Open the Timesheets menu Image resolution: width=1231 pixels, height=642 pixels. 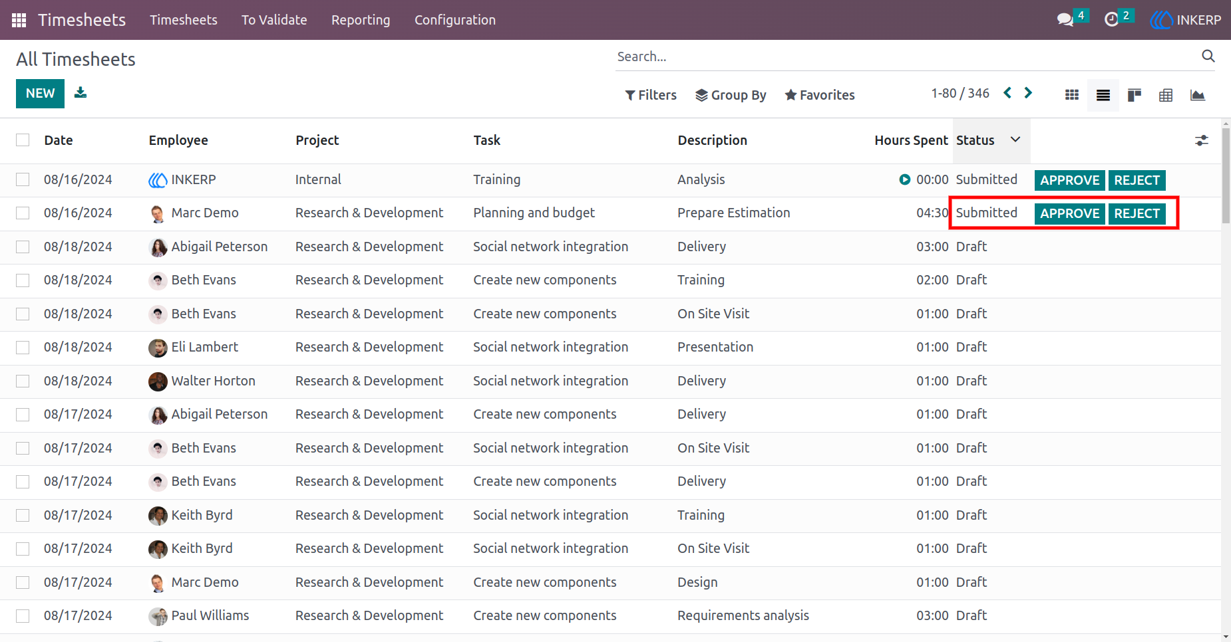click(184, 20)
